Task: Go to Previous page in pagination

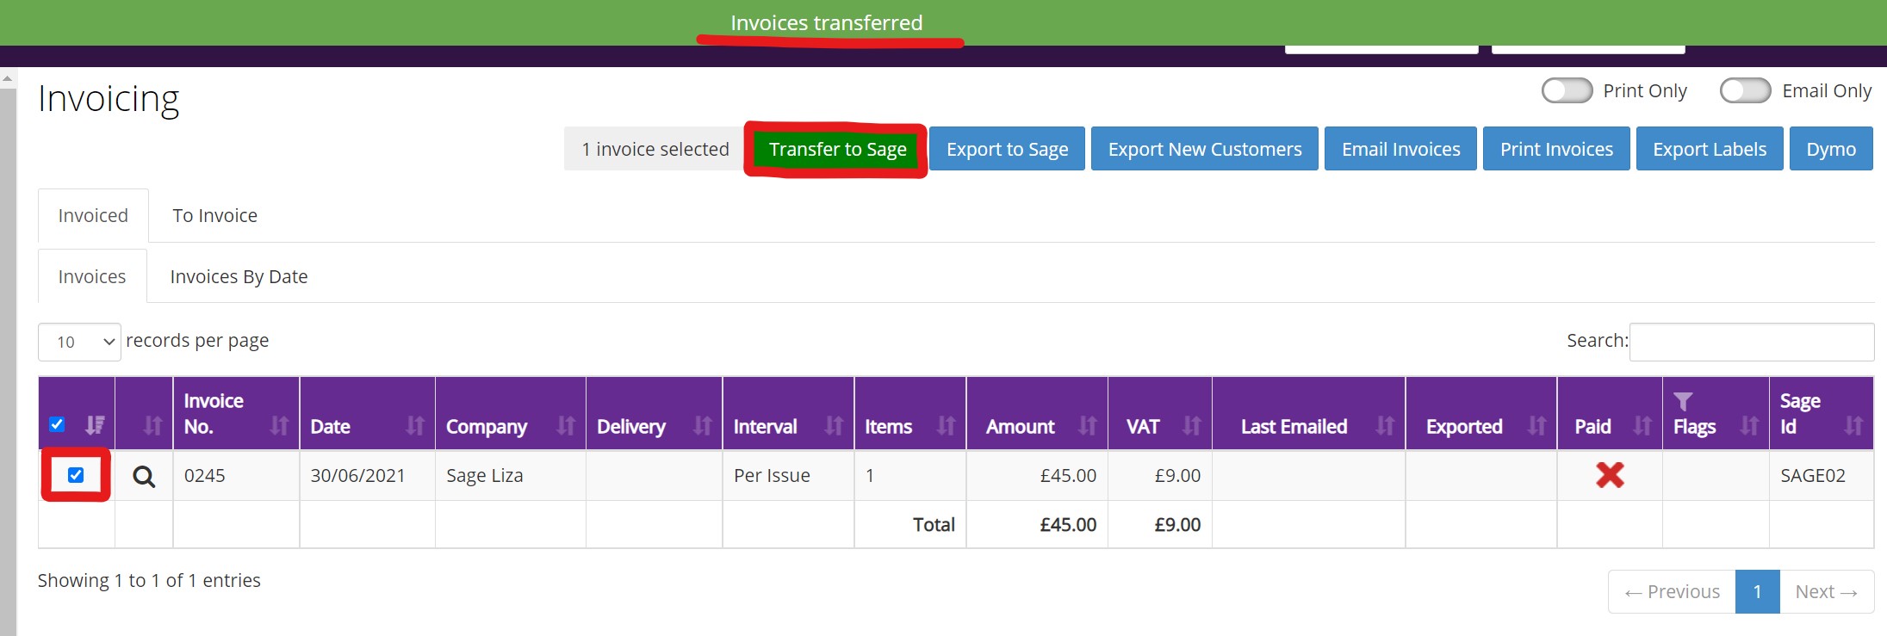Action: pyautogui.click(x=1672, y=592)
